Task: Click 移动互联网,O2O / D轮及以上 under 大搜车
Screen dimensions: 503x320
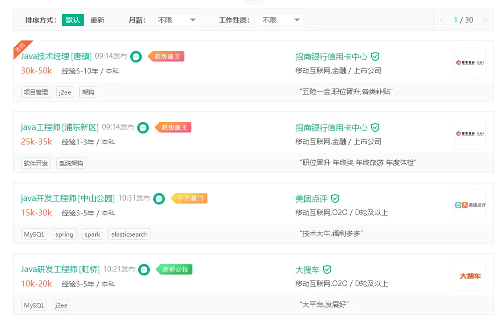Action: (342, 284)
